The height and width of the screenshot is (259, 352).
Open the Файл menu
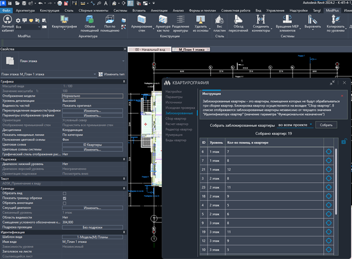point(6,11)
